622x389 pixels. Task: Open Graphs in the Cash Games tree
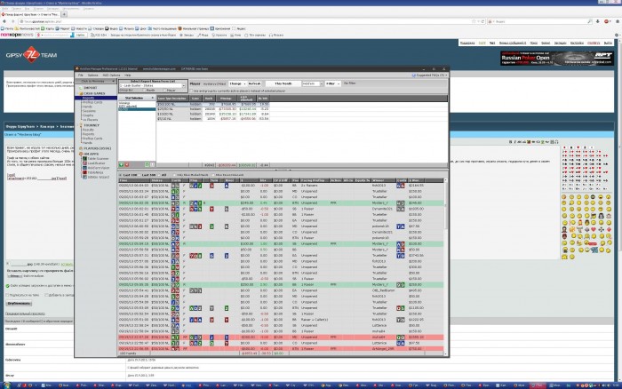(x=88, y=115)
